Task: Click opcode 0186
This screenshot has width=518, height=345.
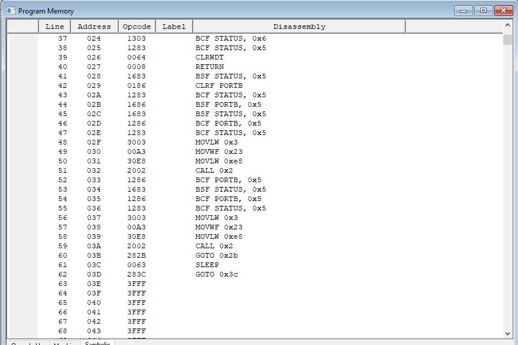Action: pyautogui.click(x=136, y=86)
